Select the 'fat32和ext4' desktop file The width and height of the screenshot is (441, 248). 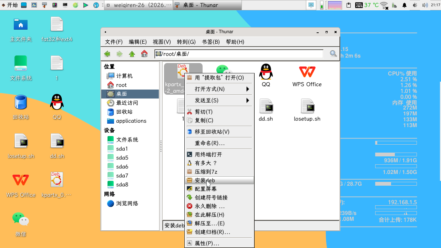[57, 29]
